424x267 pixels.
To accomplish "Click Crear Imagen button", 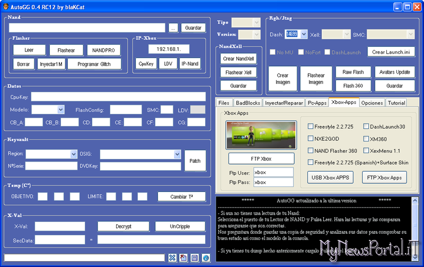I will click(x=283, y=78).
